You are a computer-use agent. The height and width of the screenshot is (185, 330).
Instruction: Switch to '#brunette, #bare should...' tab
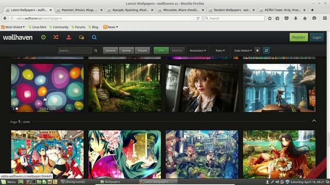[x=181, y=10]
